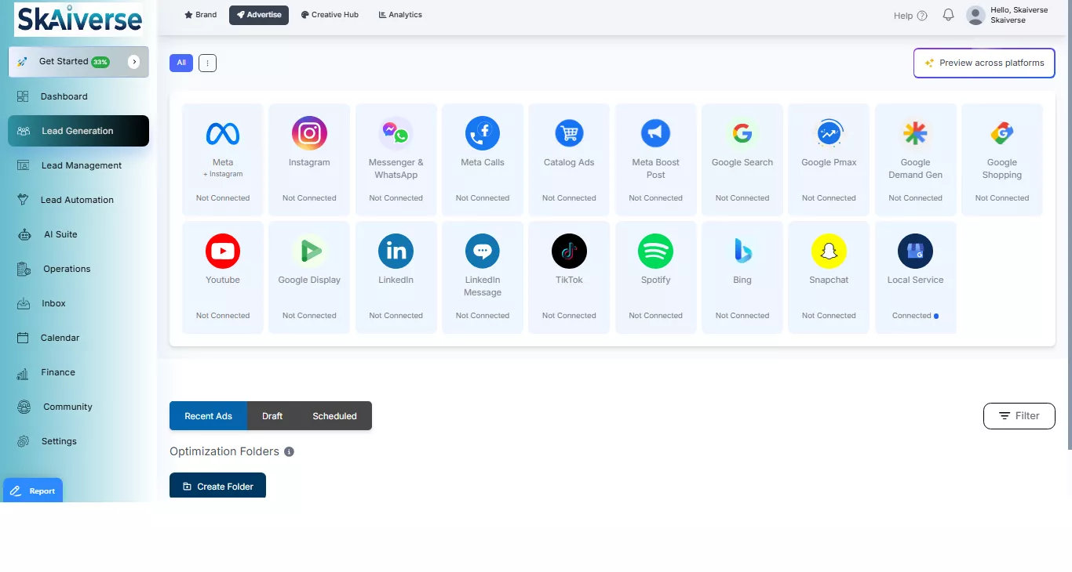Click the Snapchat ghost icon
Screen dimensions: 1072x572
click(x=829, y=252)
